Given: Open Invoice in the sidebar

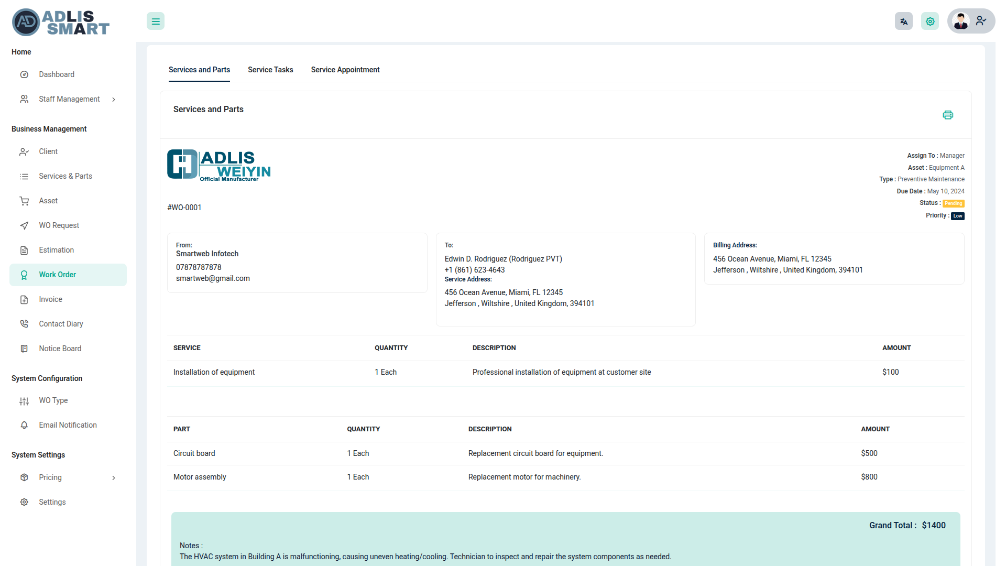Looking at the screenshot, I should [50, 299].
